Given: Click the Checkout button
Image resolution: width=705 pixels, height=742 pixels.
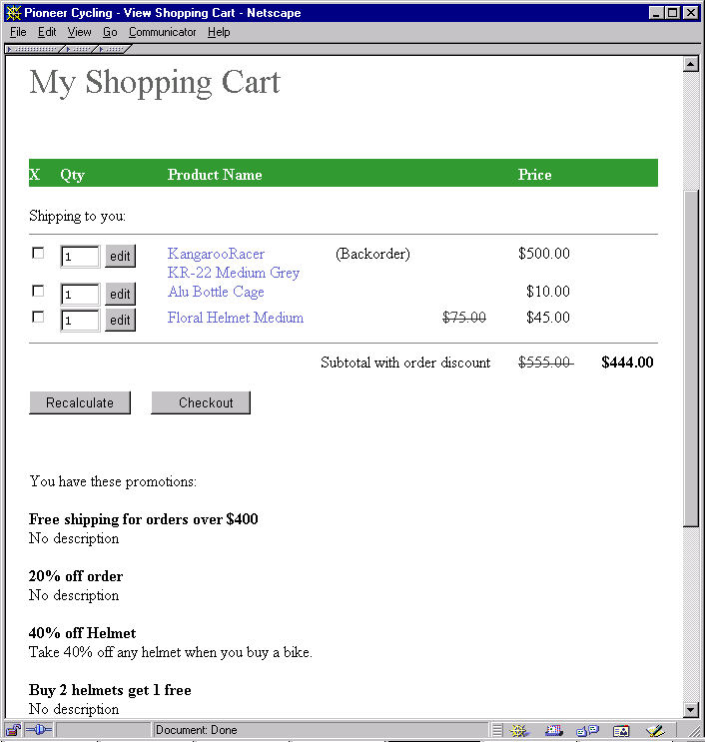Looking at the screenshot, I should tap(201, 402).
